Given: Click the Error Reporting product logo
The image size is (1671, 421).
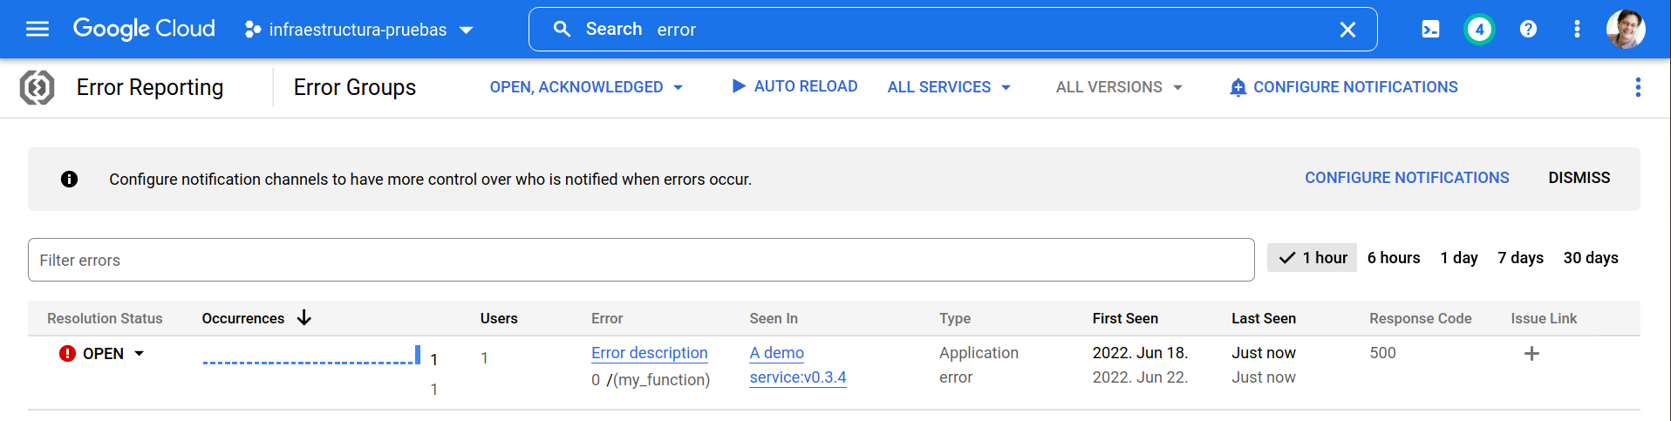Looking at the screenshot, I should point(38,87).
